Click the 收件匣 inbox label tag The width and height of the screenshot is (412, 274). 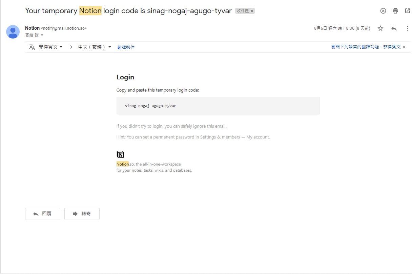click(x=243, y=11)
